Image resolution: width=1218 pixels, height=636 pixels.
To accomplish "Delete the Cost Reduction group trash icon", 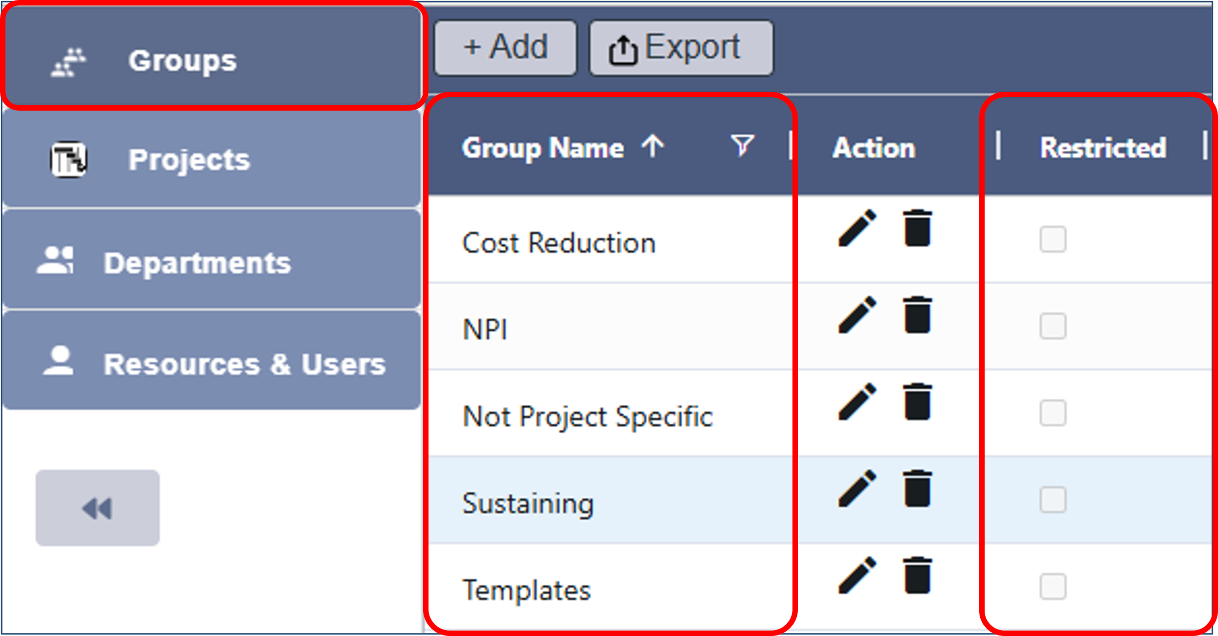I will point(917,228).
